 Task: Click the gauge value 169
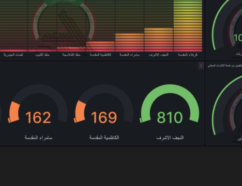pos(104,118)
